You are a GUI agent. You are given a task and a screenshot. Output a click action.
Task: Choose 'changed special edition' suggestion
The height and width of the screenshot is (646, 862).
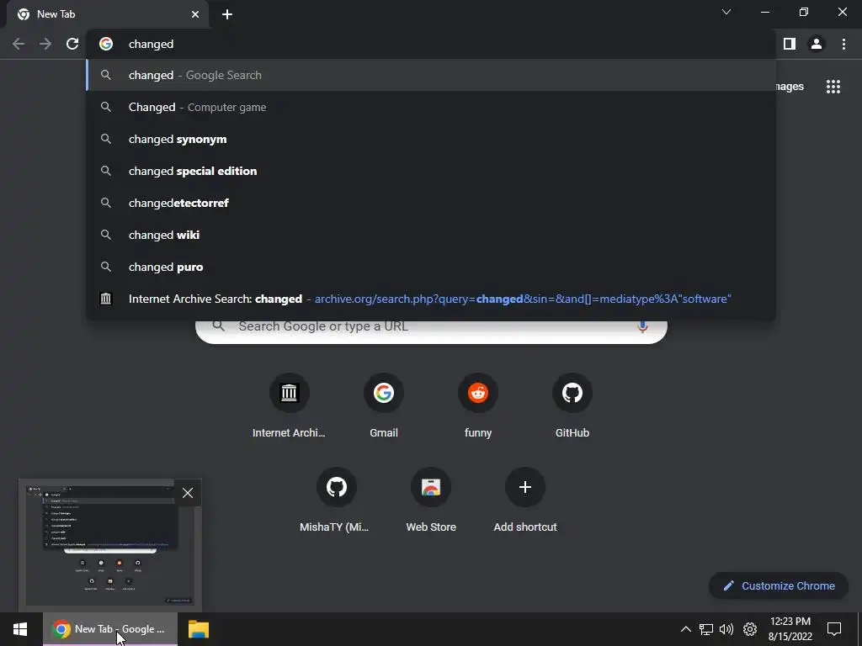pyautogui.click(x=431, y=171)
